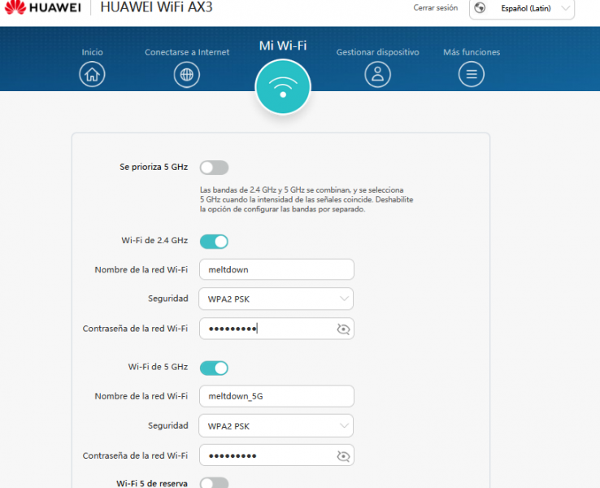Viewport: 600px width, 488px height.
Task: Turn off the Wi-Fi de 5 GHz switch
Action: [214, 368]
